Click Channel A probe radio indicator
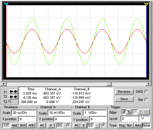The width and height of the screenshot is (153, 130). [68, 125]
